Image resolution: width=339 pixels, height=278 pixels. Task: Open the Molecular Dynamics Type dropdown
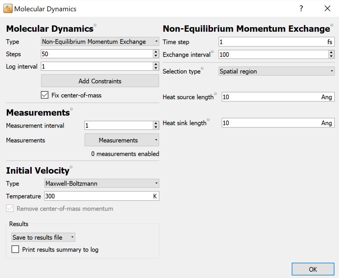[x=100, y=42]
